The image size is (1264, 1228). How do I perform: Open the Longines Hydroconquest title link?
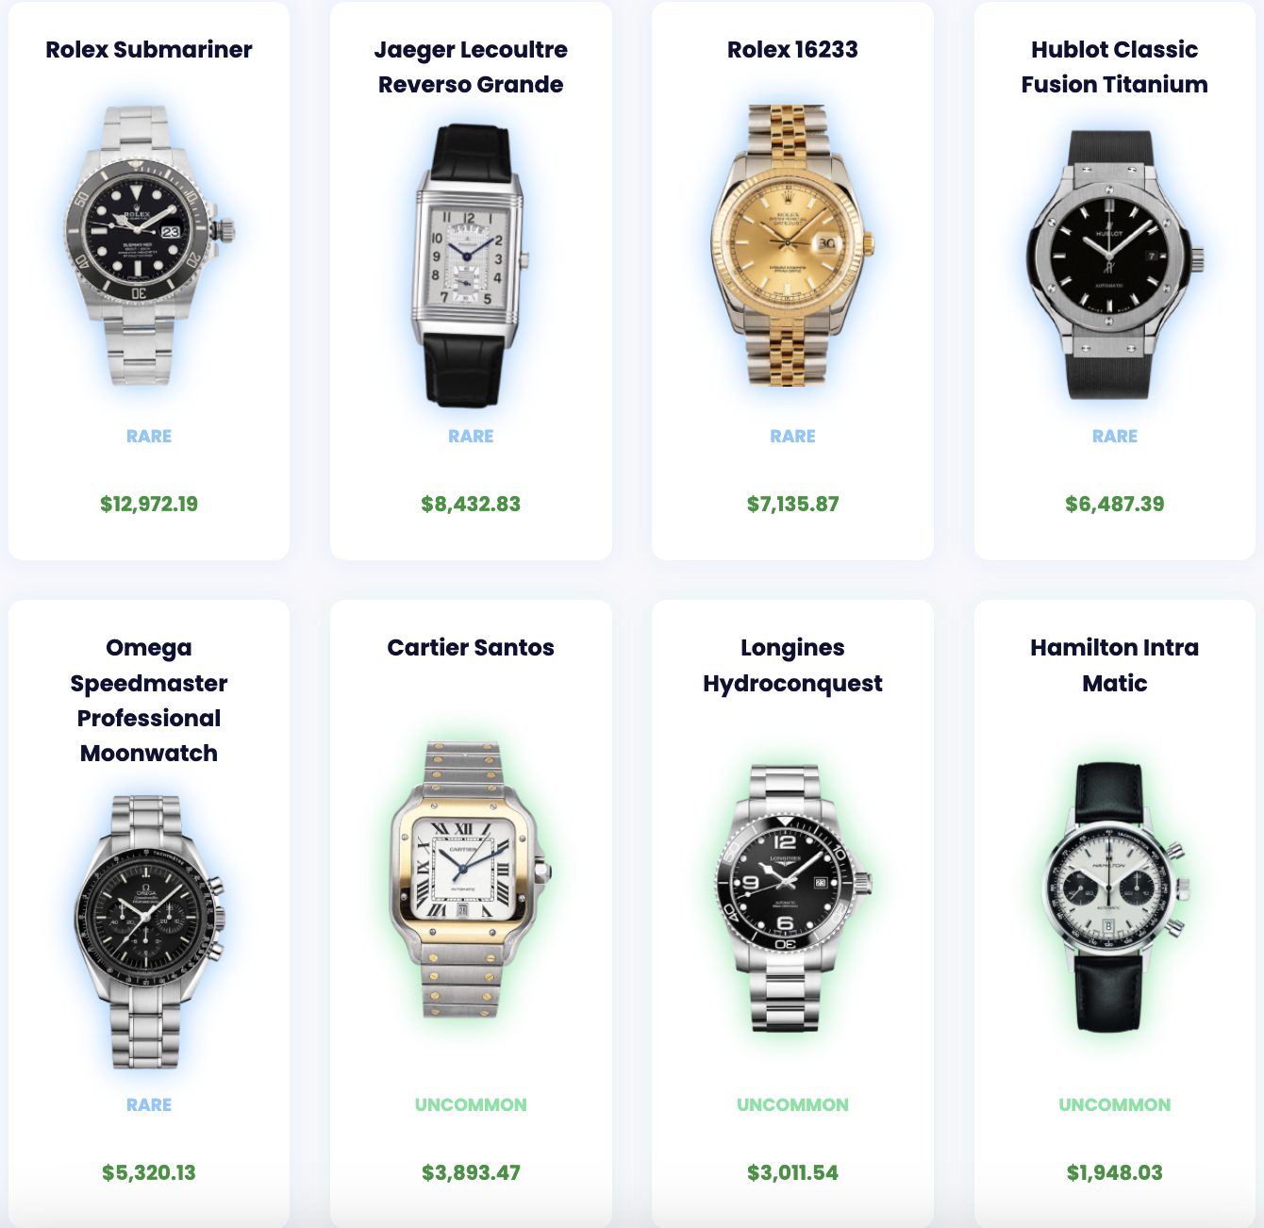tap(792, 666)
